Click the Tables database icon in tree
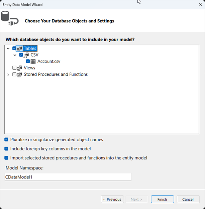This screenshot has width=205, height=209. coord(19,49)
